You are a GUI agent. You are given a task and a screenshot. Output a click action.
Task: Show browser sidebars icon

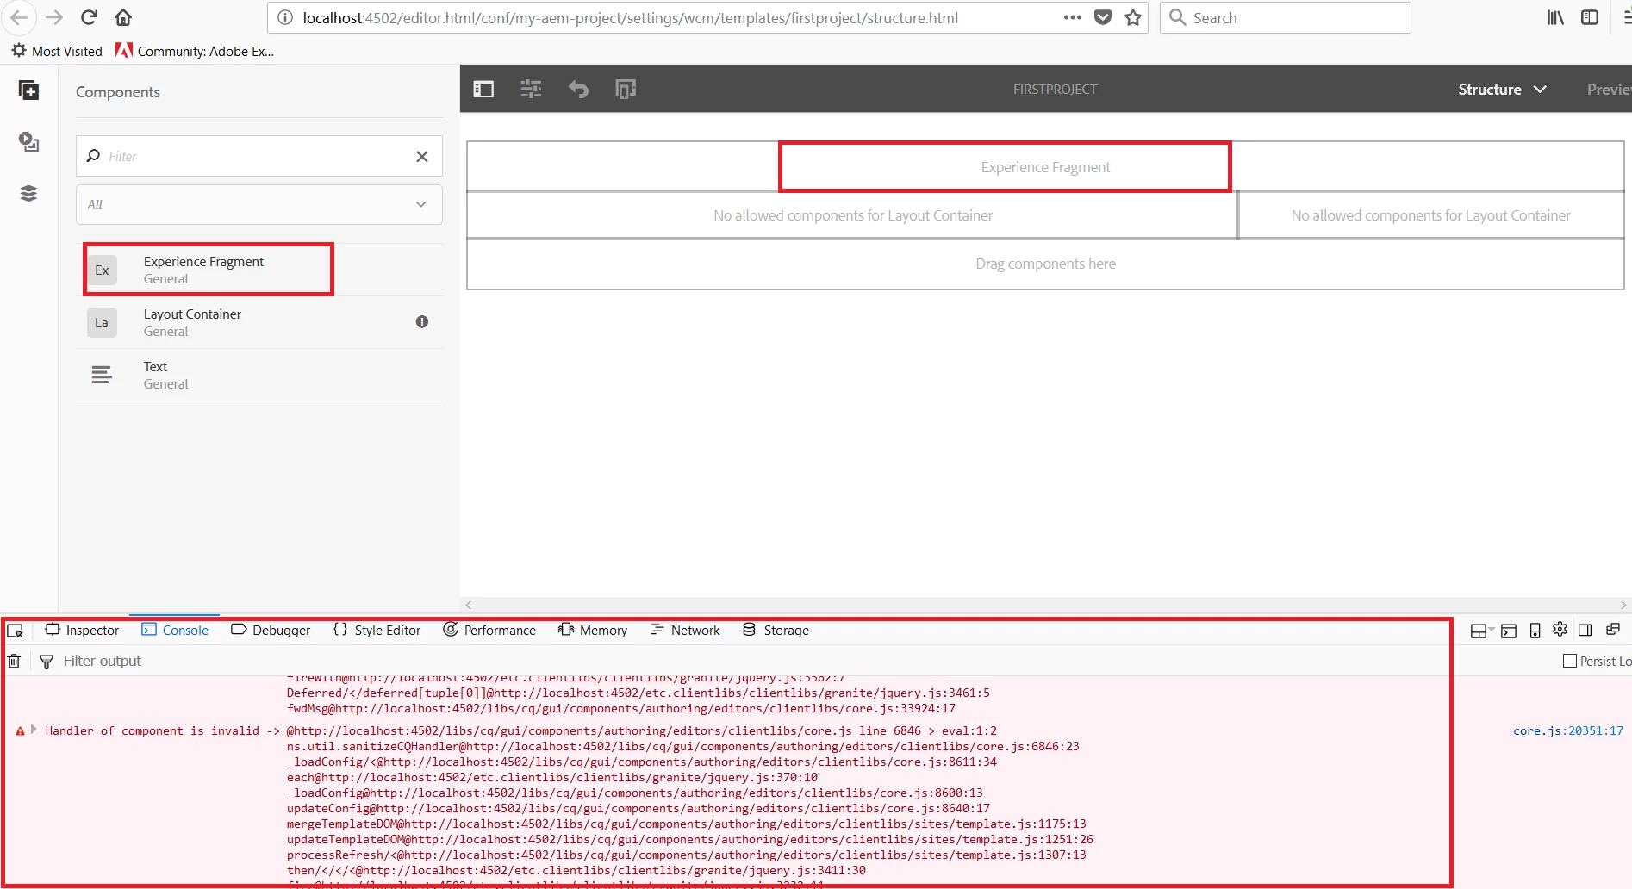(x=1590, y=17)
